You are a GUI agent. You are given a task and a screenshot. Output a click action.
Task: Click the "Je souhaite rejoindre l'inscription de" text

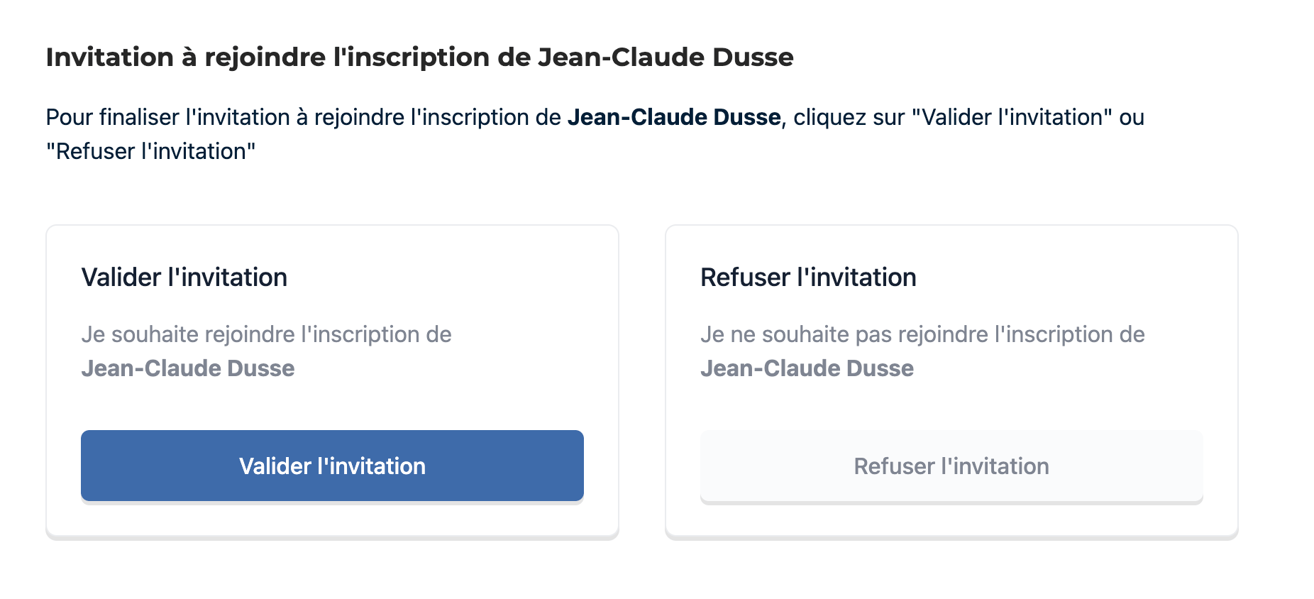point(266,334)
